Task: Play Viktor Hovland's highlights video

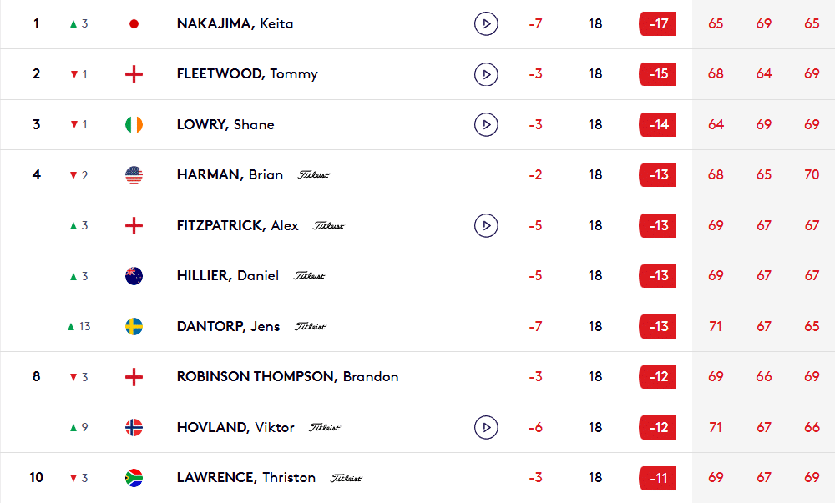Action: coord(486,428)
